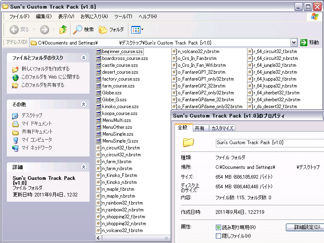The width and height of the screenshot is (324, 243).
Task: Click the Advanced (詳細設定) button
Action: tap(305, 227)
